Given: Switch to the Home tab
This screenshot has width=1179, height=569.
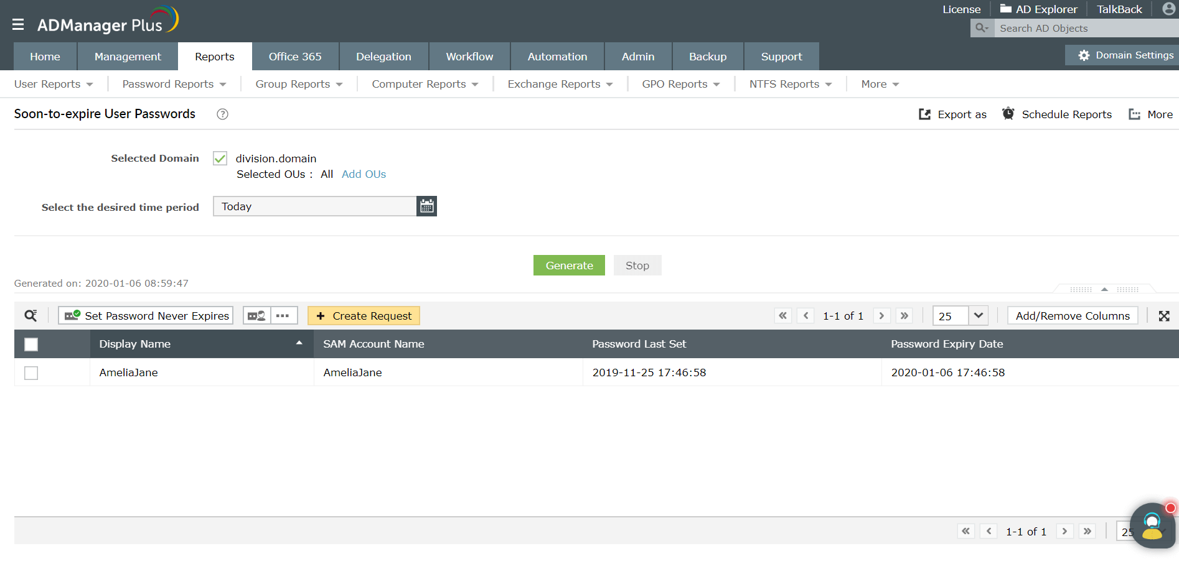Looking at the screenshot, I should click(x=45, y=56).
